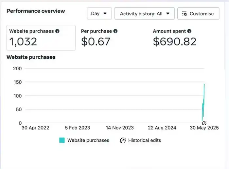Click the 22 Aug 2024 axis label
The height and width of the screenshot is (169, 229).
(x=162, y=128)
